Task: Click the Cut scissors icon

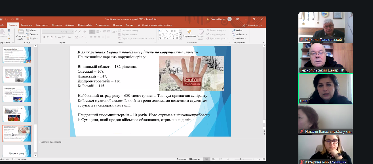Action: [x=9, y=30]
